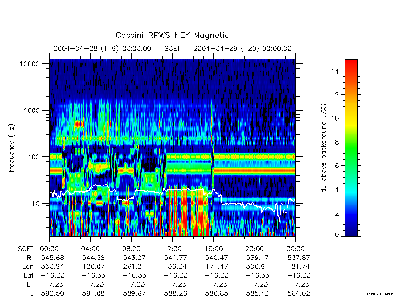Screen dimensions: 394x296
Task: Click the L value '589.67'
Action: tap(134, 293)
